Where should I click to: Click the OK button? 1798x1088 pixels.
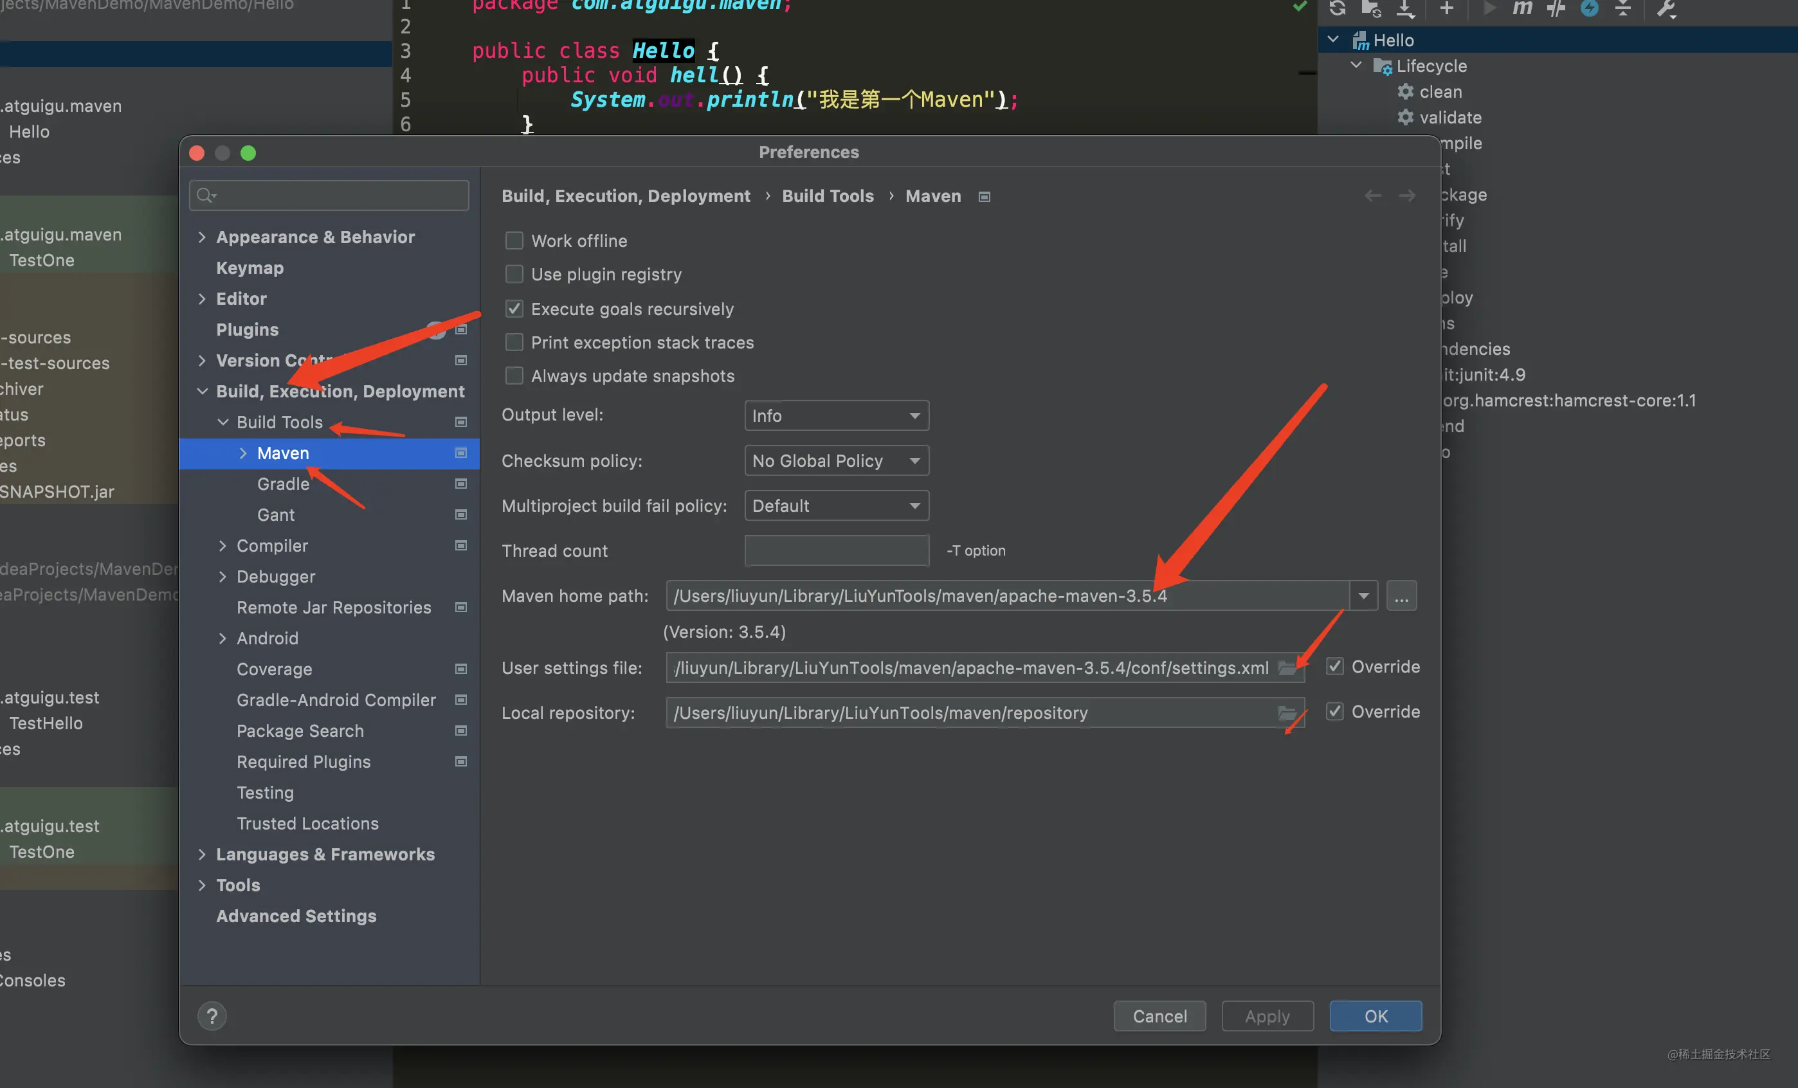coord(1376,1017)
